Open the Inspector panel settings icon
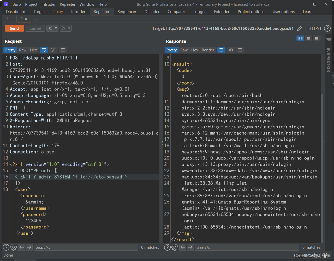This screenshot has width=334, height=261. pos(329,40)
